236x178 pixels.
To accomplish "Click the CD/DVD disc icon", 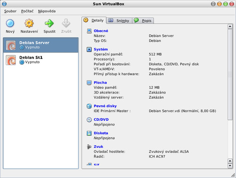I will pos(89,119).
